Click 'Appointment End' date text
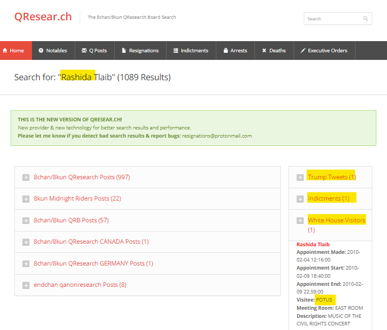Image resolution: width=387 pixels, height=330 pixels. point(330,288)
